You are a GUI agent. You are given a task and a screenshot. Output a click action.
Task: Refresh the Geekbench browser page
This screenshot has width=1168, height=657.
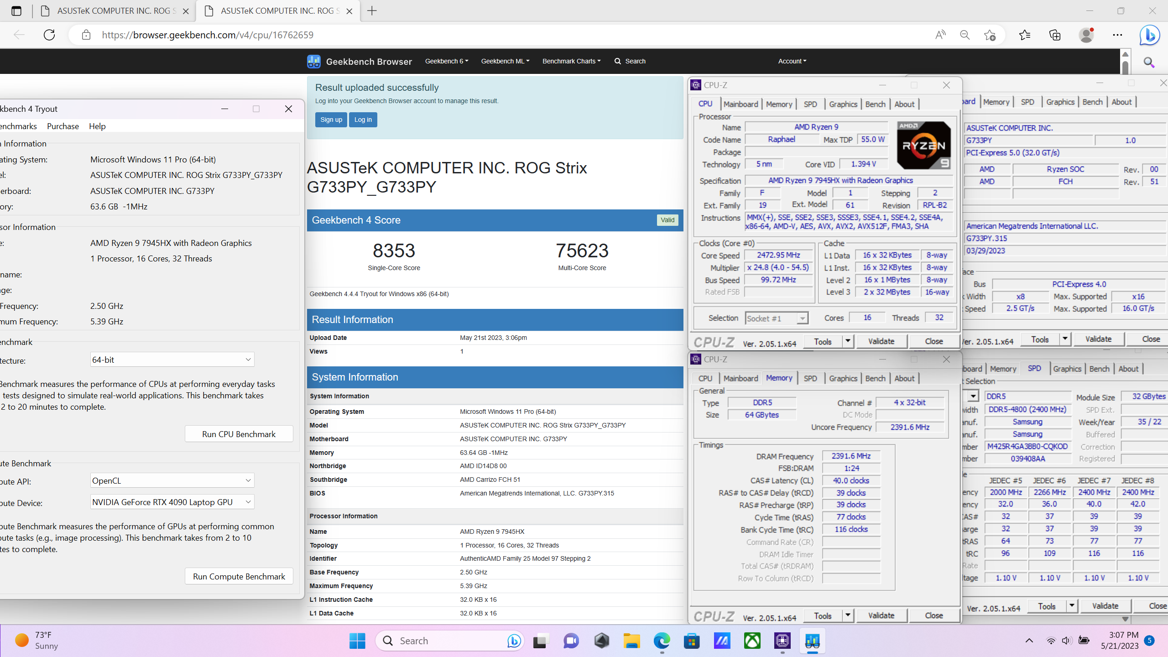pos(49,35)
